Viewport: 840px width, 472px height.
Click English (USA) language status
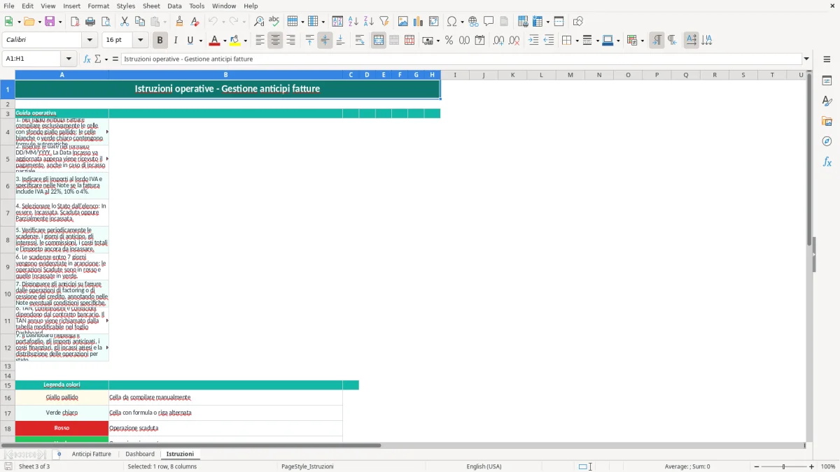coord(484,466)
